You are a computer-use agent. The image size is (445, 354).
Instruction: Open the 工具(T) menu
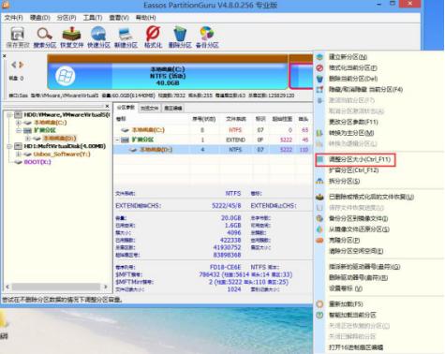[93, 18]
